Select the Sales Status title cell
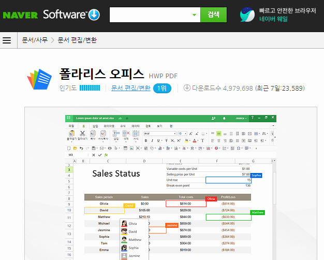 tap(116, 174)
